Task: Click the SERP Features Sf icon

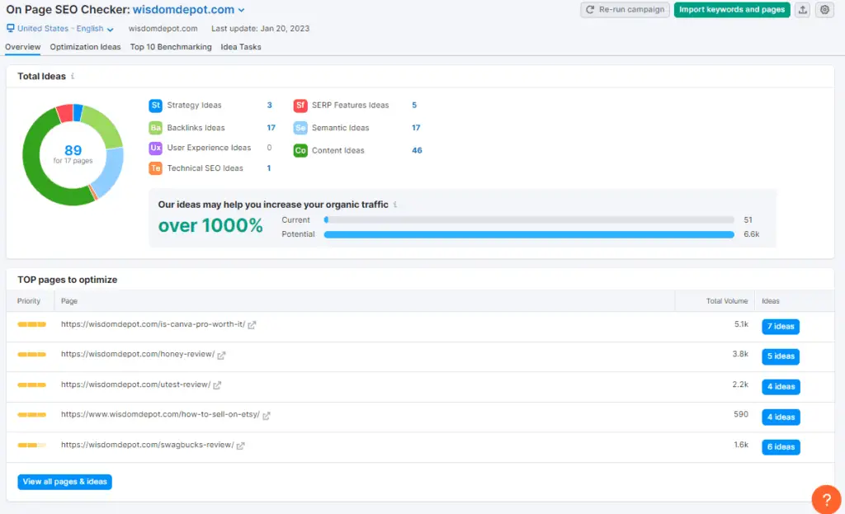Action: (300, 105)
